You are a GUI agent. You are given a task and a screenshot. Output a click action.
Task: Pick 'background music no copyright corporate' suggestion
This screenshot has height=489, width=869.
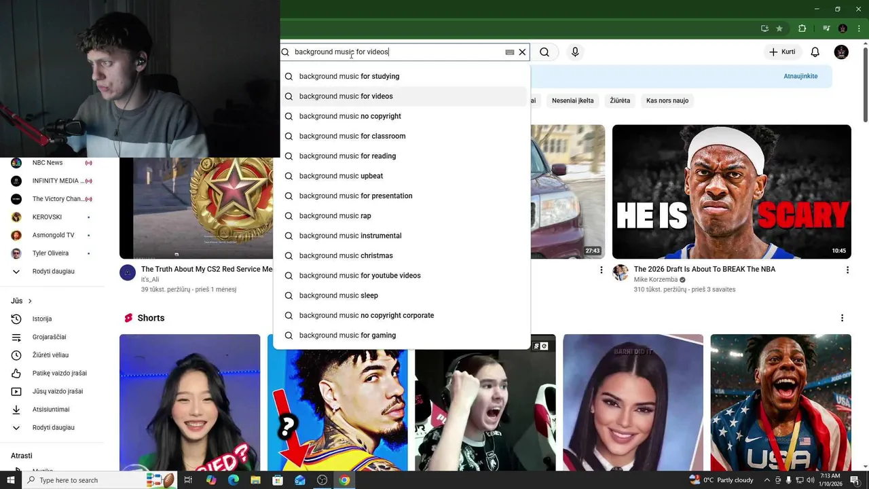coord(401,315)
